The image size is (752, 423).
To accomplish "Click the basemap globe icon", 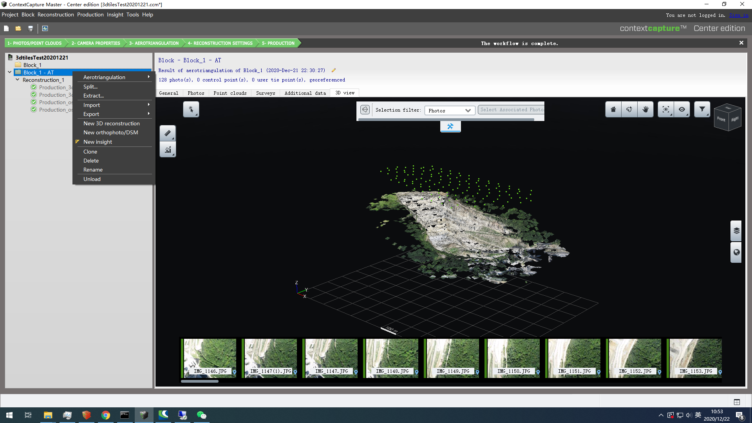I will (736, 252).
